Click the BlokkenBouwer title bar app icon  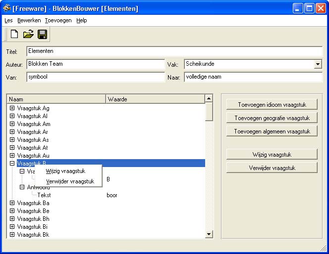7,8
